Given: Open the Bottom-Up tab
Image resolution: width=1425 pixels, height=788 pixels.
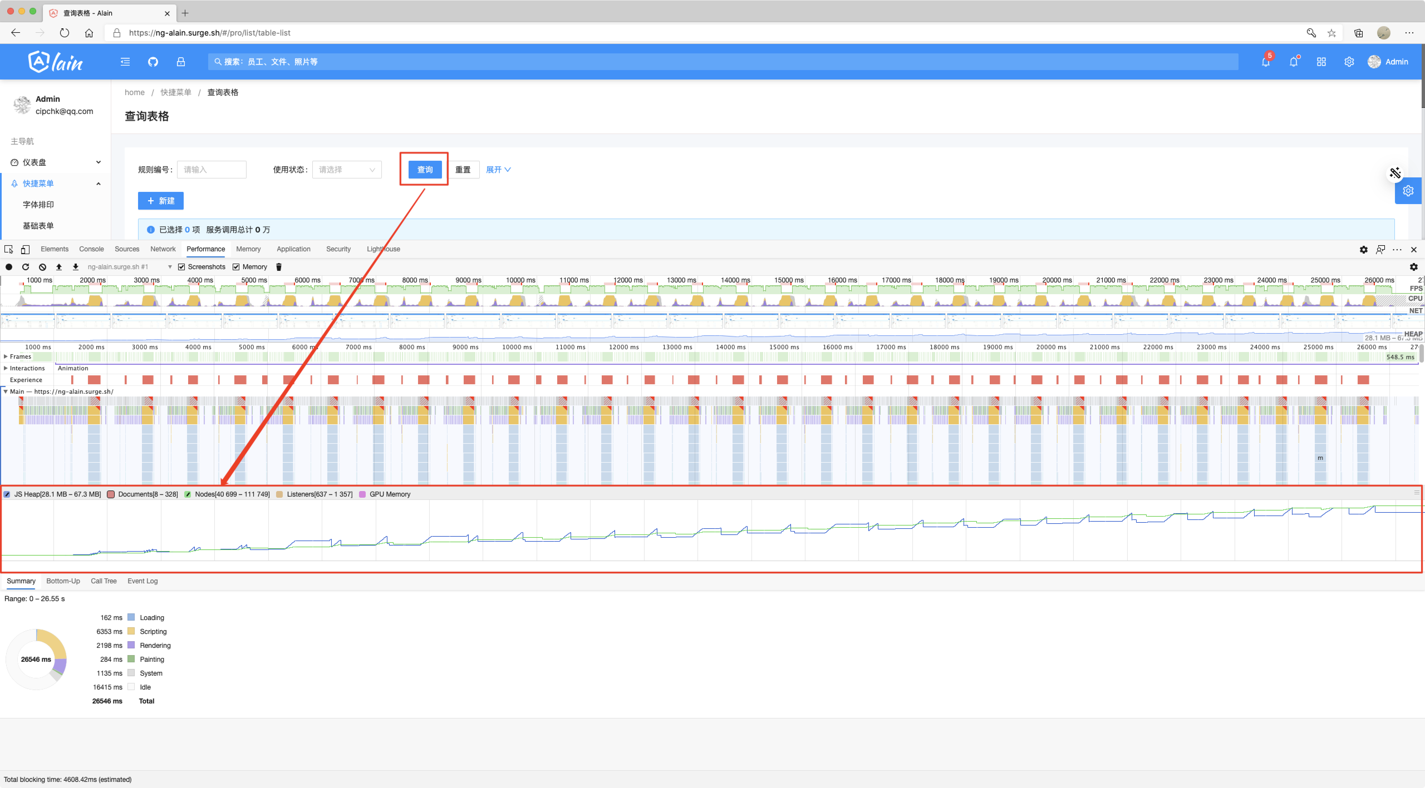Looking at the screenshot, I should [x=63, y=581].
